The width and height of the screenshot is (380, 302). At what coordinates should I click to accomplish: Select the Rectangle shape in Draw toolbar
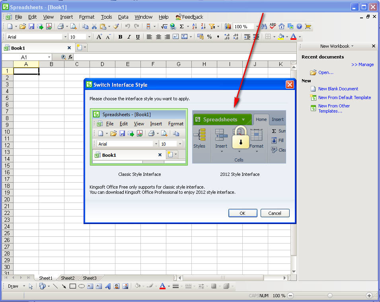[72, 286]
